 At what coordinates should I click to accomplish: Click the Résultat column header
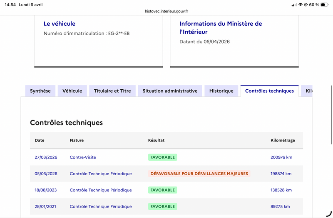point(157,140)
